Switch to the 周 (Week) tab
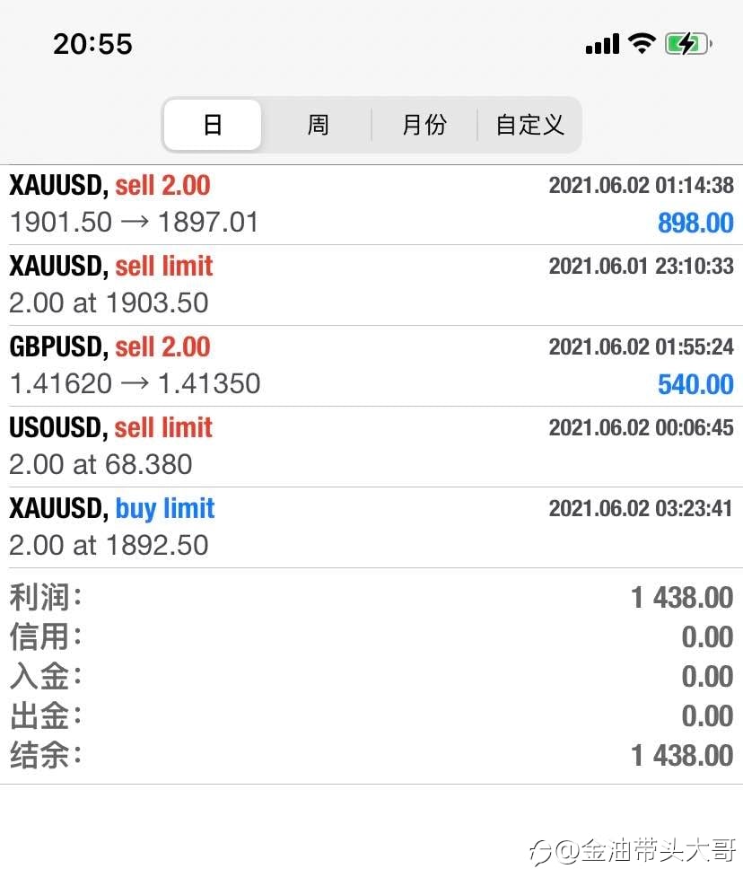The image size is (743, 895). tap(318, 125)
